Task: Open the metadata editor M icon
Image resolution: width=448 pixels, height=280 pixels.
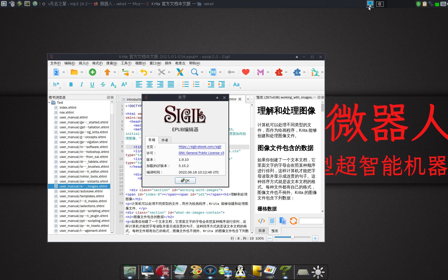Action: [260, 72]
